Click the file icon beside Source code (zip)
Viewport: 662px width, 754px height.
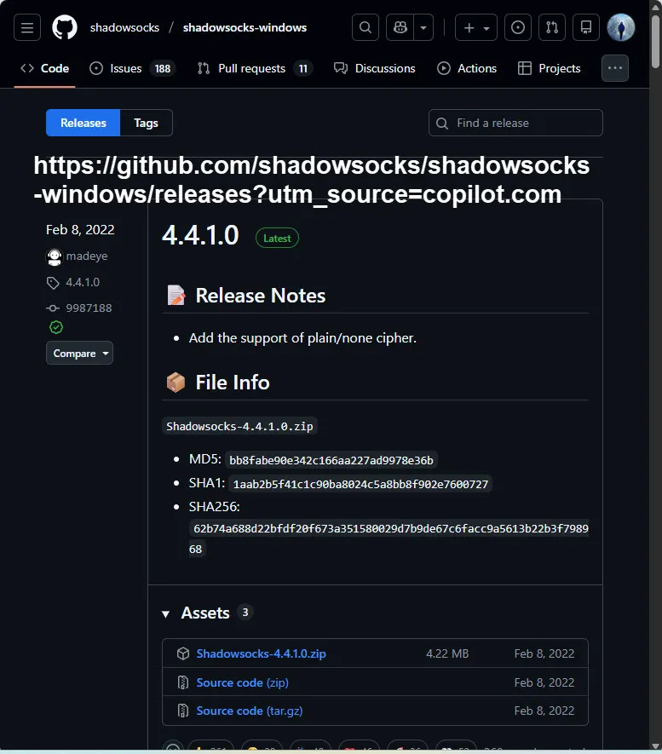coord(182,682)
